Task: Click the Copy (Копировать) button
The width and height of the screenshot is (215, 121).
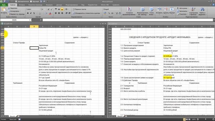Action: (x=14, y=11)
